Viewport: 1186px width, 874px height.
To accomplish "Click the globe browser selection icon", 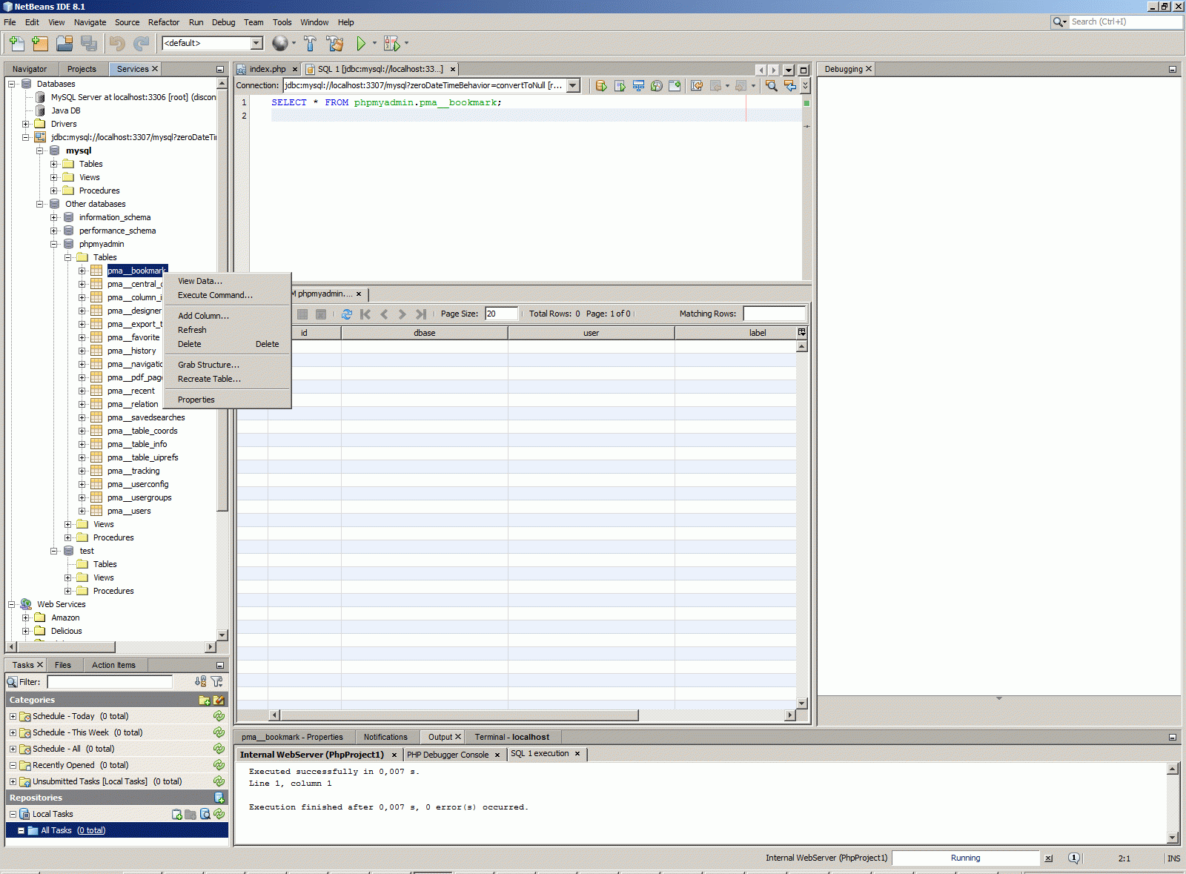I will click(x=279, y=44).
